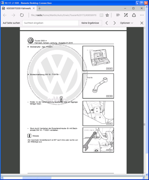
Task: Click the Suchtext eingeben search field
Action: click(x=50, y=23)
